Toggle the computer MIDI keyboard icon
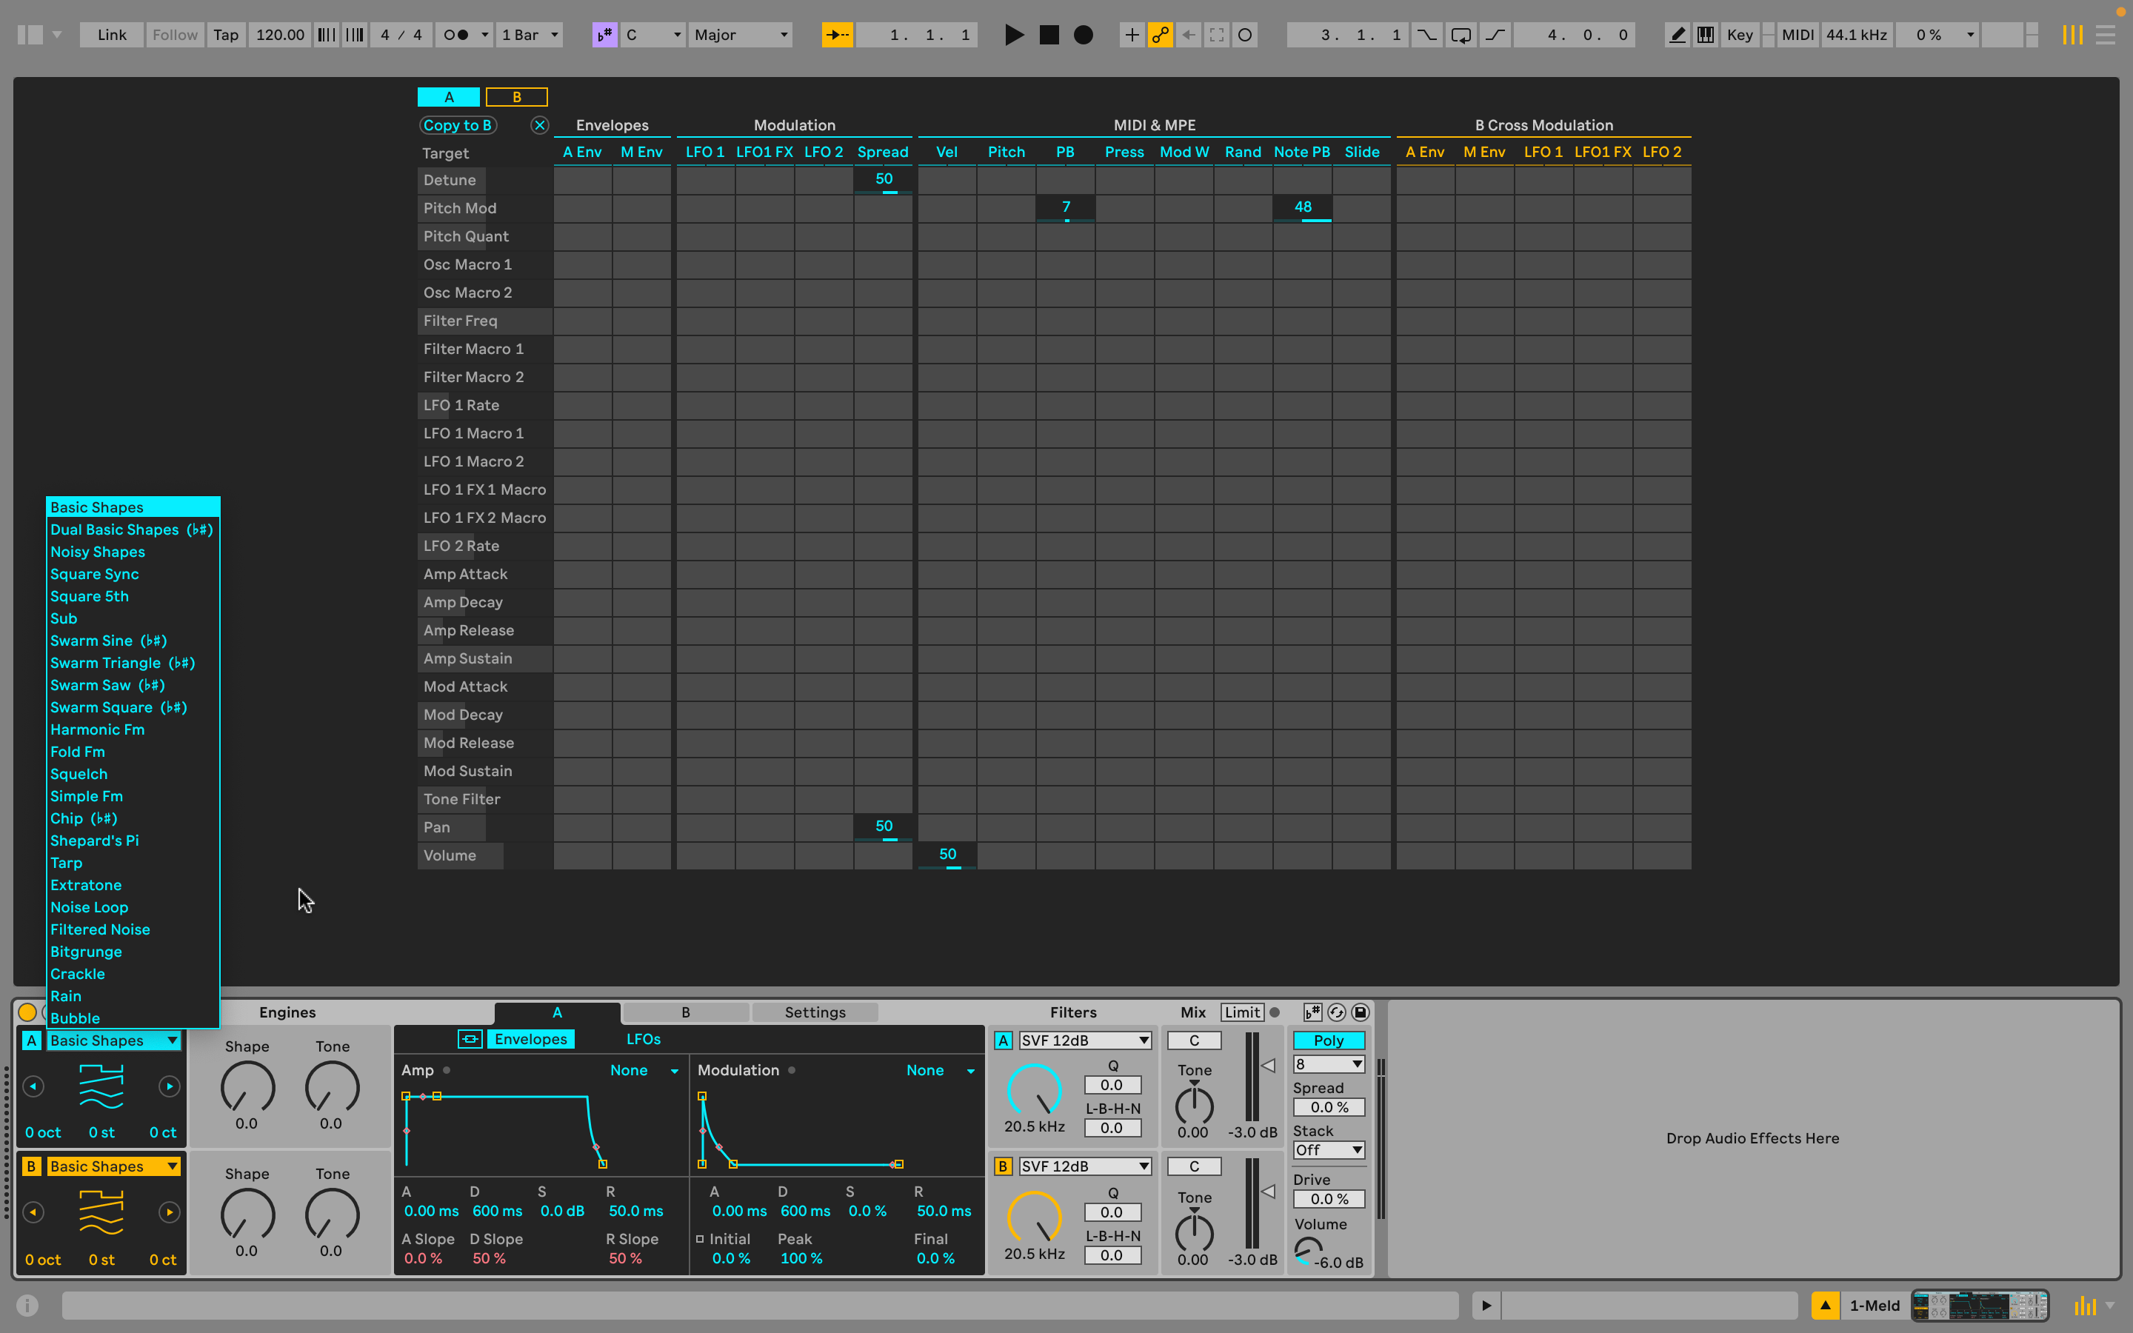The height and width of the screenshot is (1333, 2133). pyautogui.click(x=1706, y=34)
